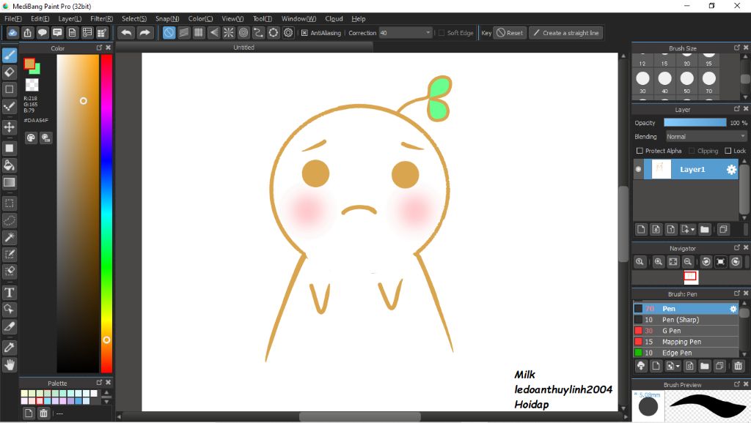Select the Mapping Pen brush
The width and height of the screenshot is (751, 423).
point(686,342)
